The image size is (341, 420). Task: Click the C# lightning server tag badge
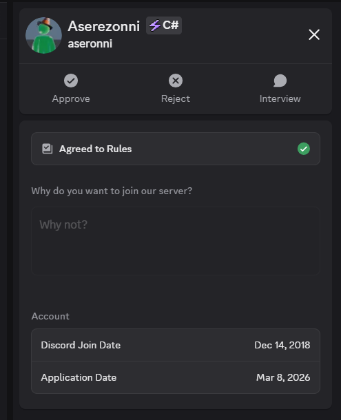[164, 25]
